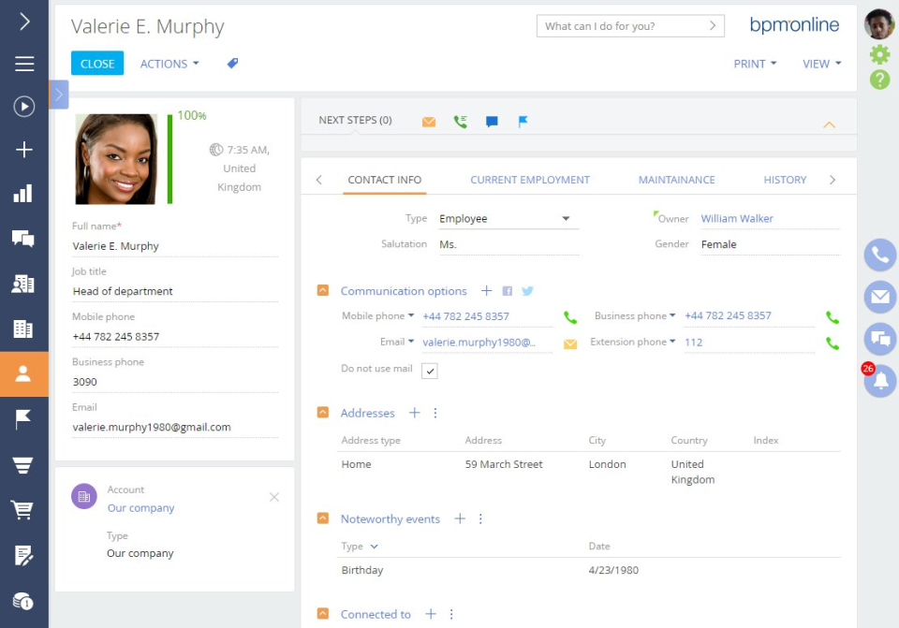This screenshot has width=899, height=628.
Task: Click the green call icon for mobile phone
Action: click(570, 317)
